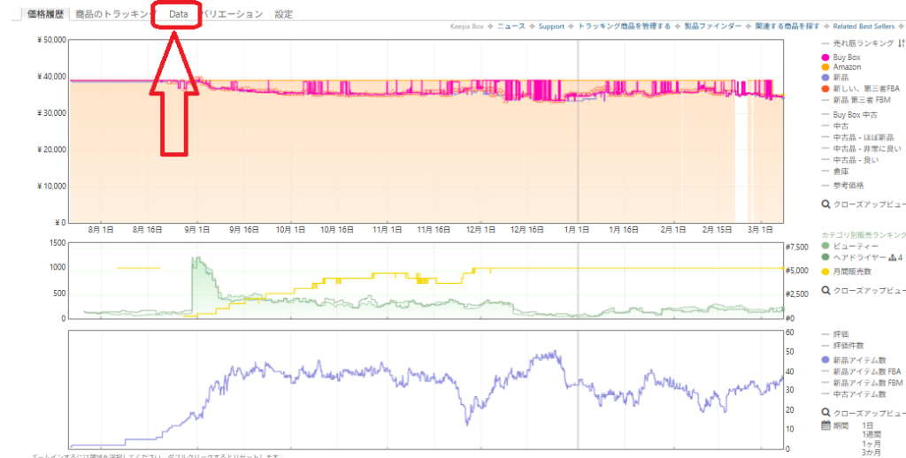Enable the 参考価格 line in legend
This screenshot has height=458, width=906.
848,185
